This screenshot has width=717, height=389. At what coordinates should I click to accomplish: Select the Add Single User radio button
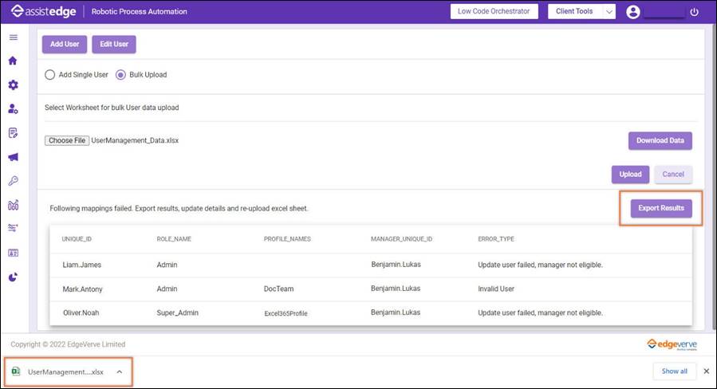point(49,74)
